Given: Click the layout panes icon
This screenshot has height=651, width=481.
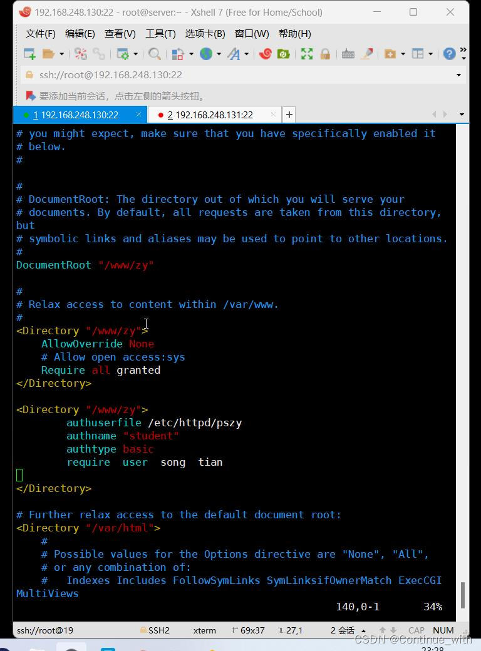Looking at the screenshot, I should pyautogui.click(x=418, y=54).
